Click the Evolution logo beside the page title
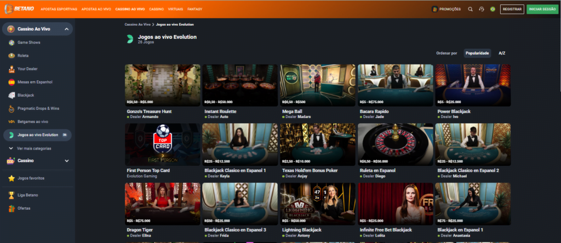 [130, 39]
